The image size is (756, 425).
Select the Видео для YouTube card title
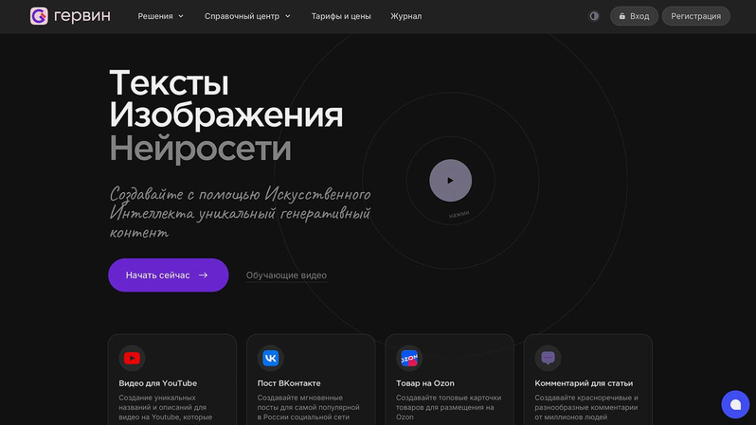(158, 383)
